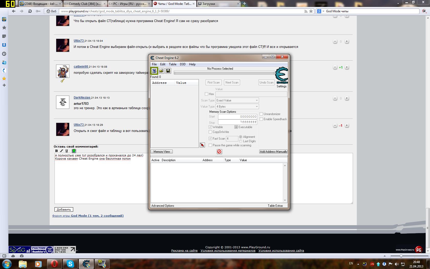Click the scan progress bar

click(224, 73)
